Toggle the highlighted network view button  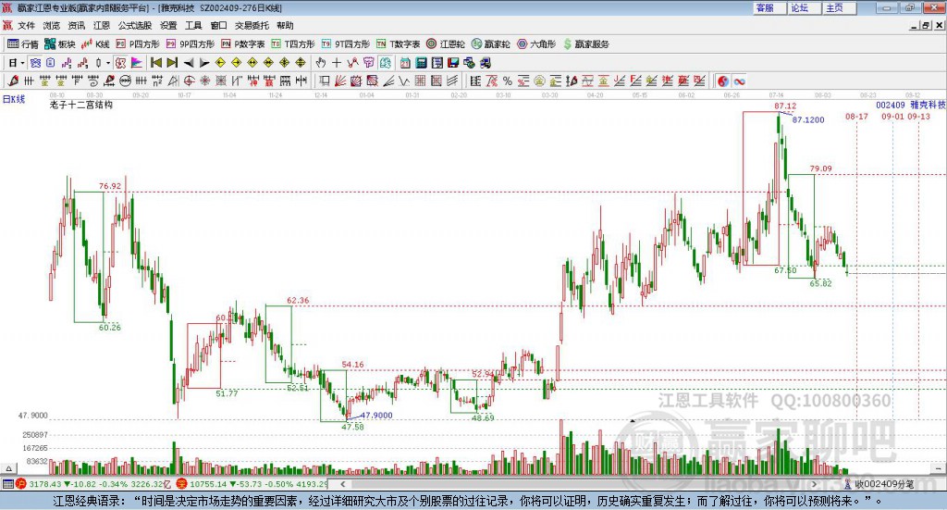click(35, 63)
